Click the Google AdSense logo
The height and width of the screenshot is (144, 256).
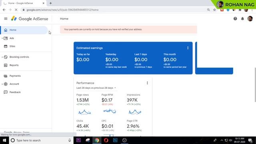click(30, 19)
